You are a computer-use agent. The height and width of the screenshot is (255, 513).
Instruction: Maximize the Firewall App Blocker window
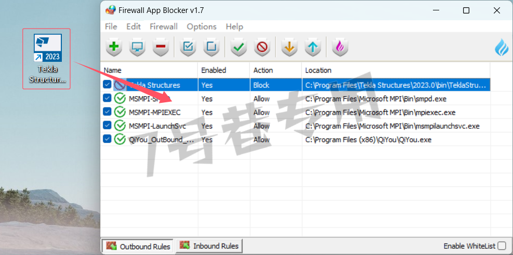point(466,10)
